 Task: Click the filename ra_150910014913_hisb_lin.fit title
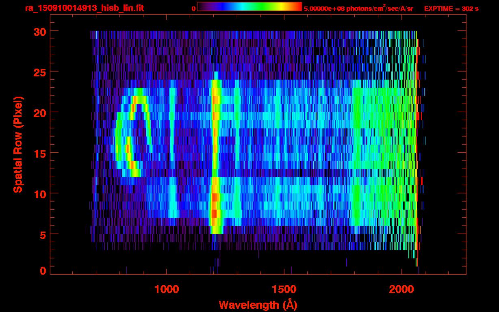(x=84, y=8)
